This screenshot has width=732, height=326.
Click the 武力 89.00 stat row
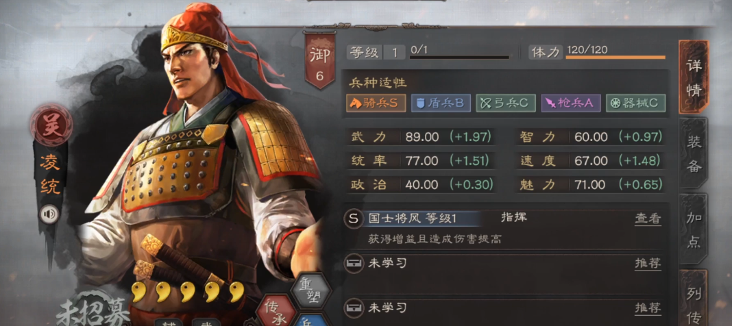(x=422, y=137)
